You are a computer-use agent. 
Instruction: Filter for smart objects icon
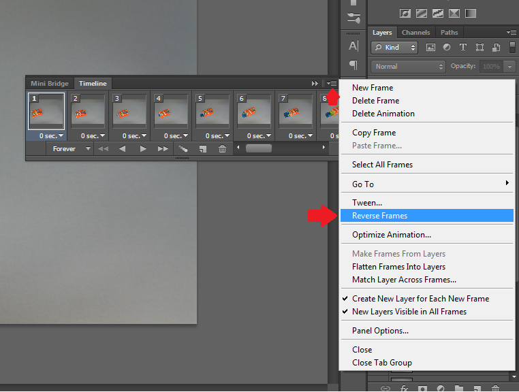[496, 48]
